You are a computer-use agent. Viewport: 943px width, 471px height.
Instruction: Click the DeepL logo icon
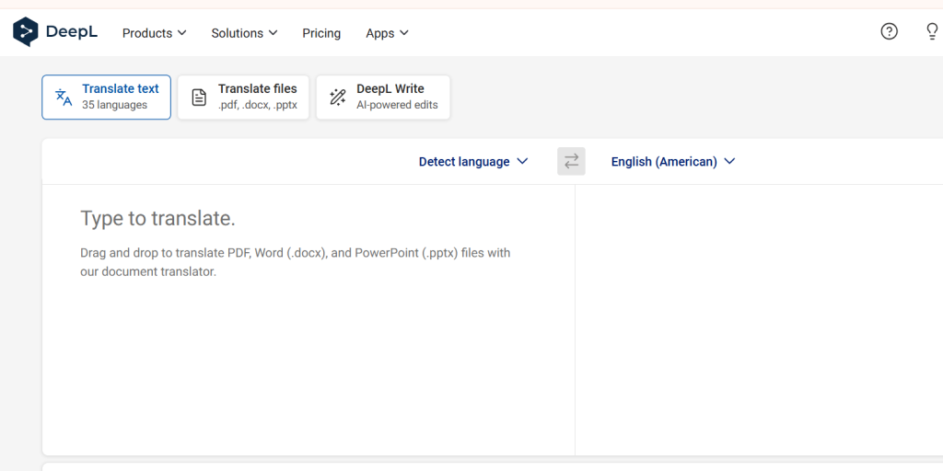[25, 32]
